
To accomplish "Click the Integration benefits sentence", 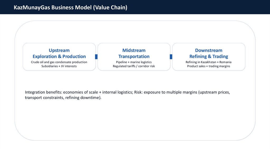I will (127, 92).
